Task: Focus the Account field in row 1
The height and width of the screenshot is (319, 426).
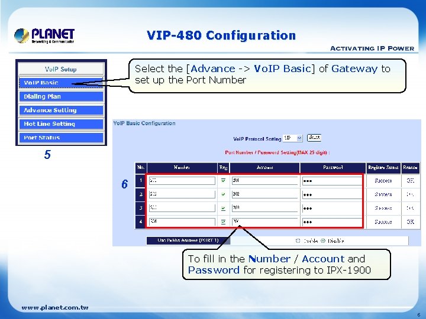Action: 265,181
